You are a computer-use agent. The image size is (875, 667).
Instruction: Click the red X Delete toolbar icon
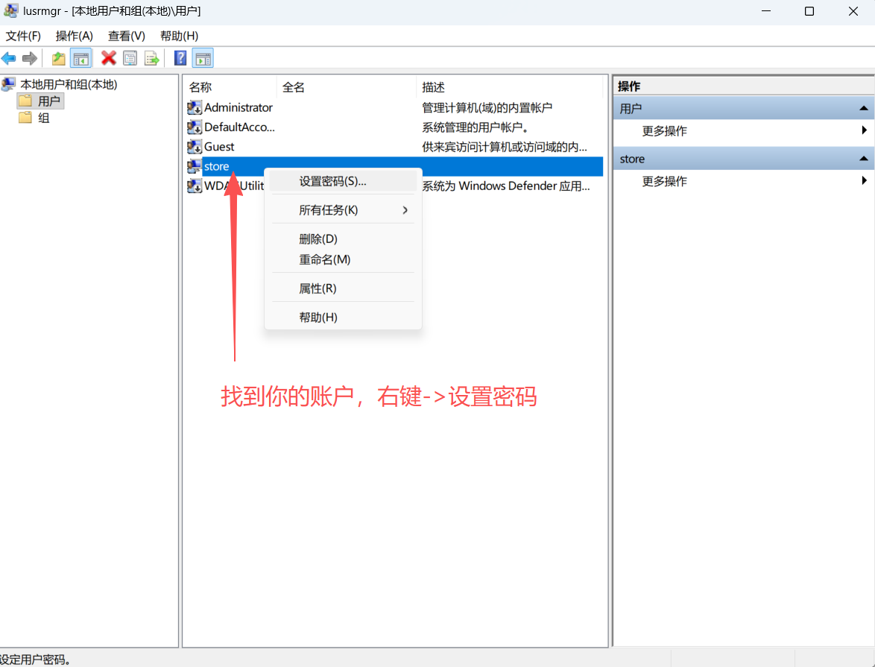point(109,58)
